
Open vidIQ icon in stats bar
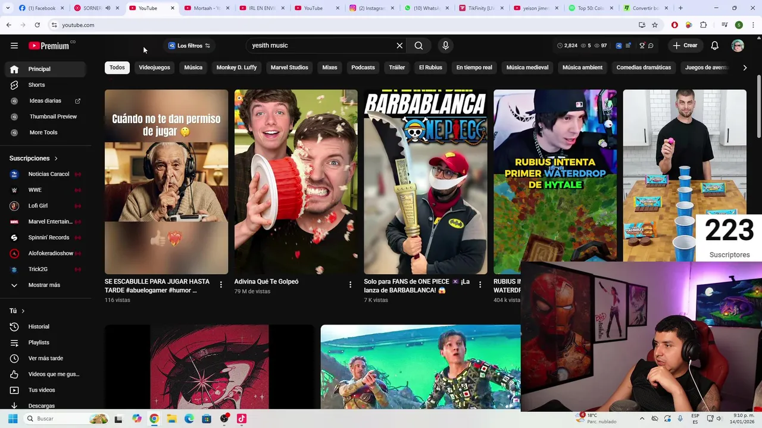[619, 46]
